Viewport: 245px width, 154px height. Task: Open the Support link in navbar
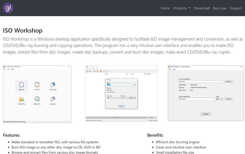[236, 8]
